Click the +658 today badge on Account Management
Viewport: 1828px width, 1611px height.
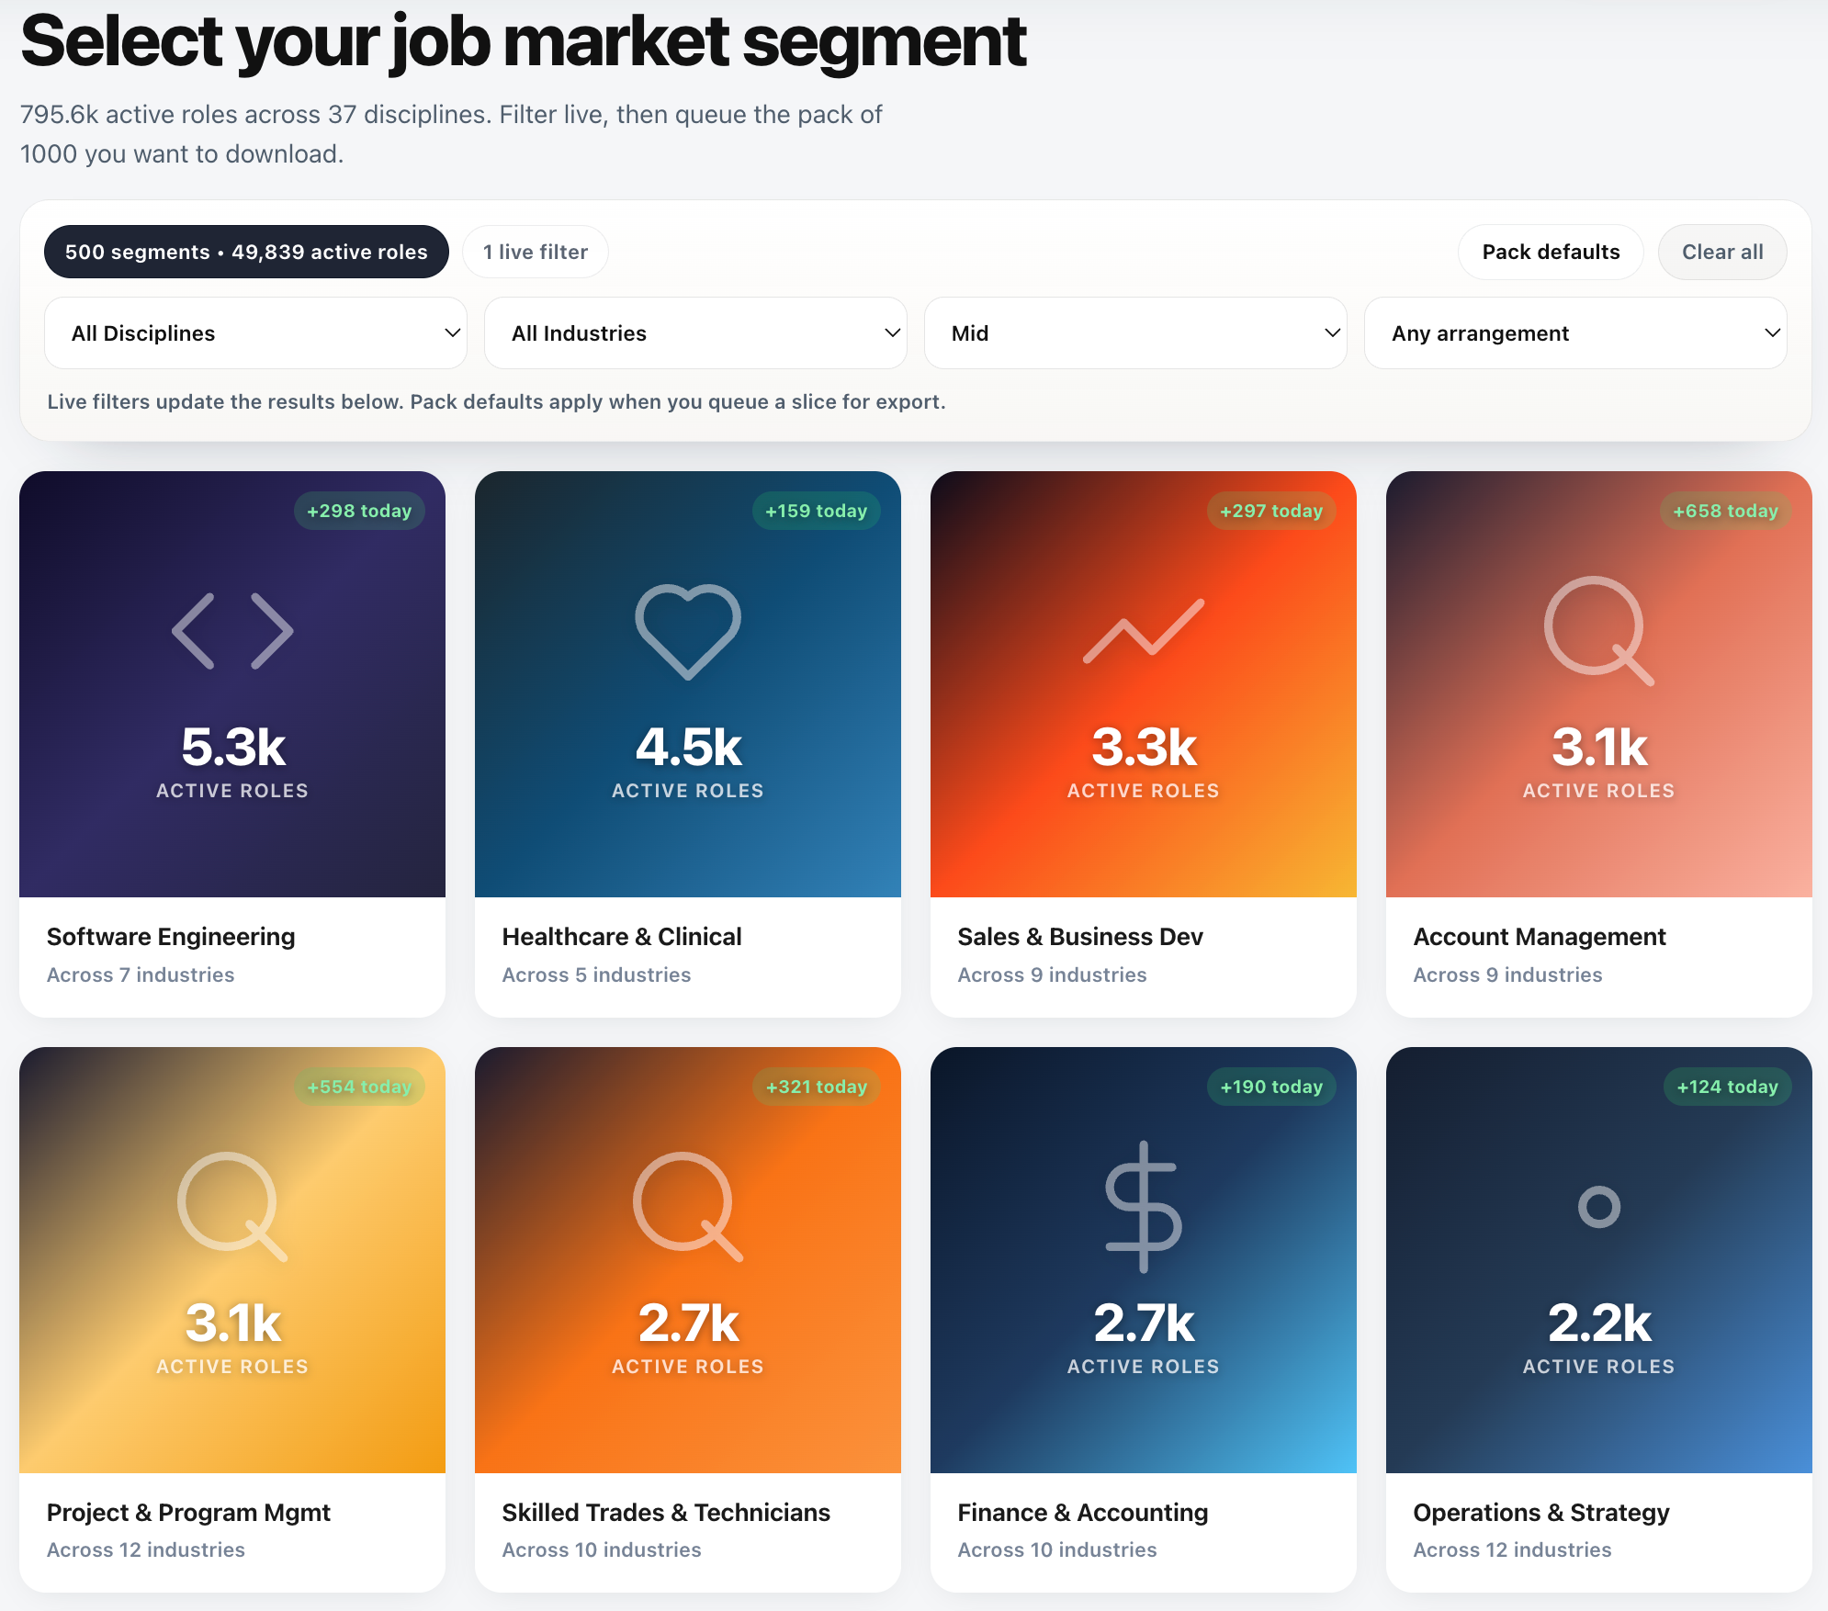click(x=1724, y=511)
